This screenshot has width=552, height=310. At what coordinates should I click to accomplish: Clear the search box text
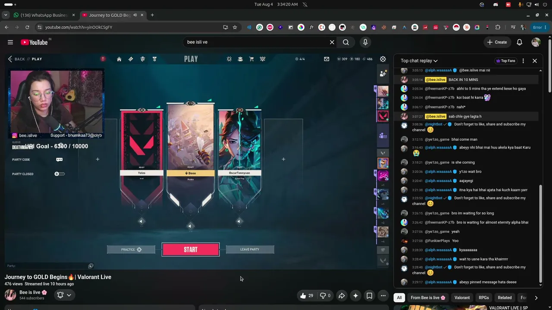(332, 42)
